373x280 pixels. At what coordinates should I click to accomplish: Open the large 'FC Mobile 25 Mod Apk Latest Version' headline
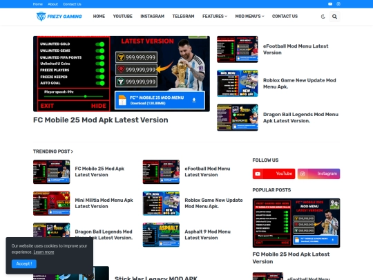pyautogui.click(x=101, y=120)
